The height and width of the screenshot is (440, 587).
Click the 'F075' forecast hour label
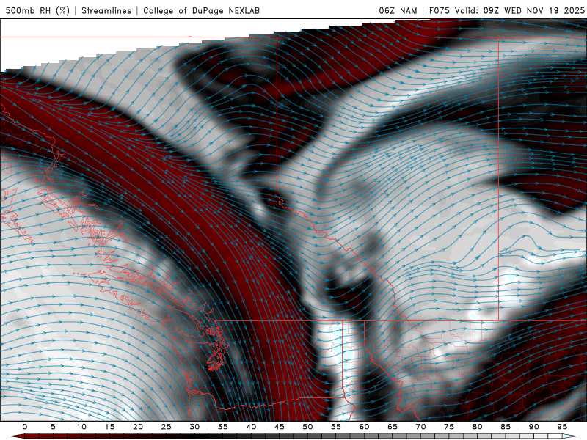tap(440, 10)
